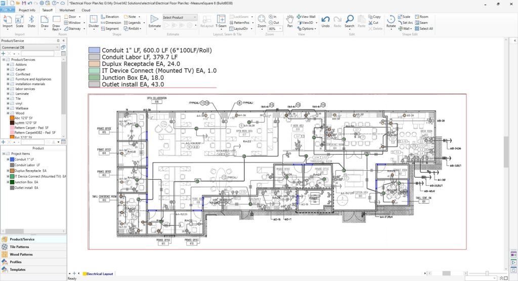Click the blue Conduit 1" color swatch
Image resolution: width=518 pixels, height=281 pixels.
point(94,51)
